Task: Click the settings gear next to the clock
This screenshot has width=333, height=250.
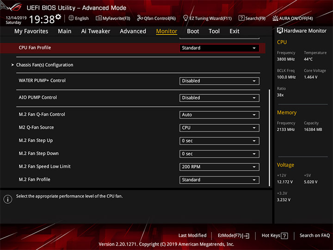Action: point(58,17)
